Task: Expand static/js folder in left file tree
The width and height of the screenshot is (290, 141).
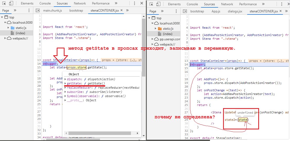Action: tap(8, 28)
